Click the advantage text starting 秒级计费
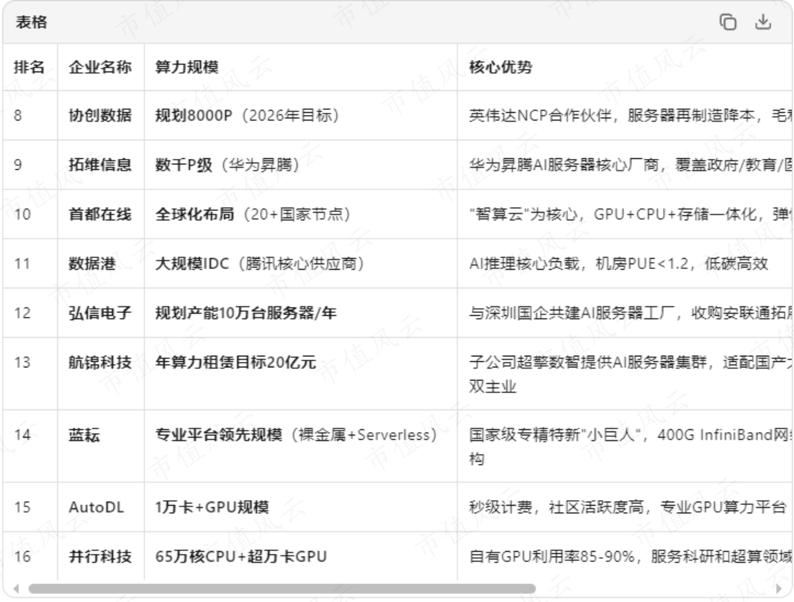This screenshot has width=794, height=602. pos(627,507)
